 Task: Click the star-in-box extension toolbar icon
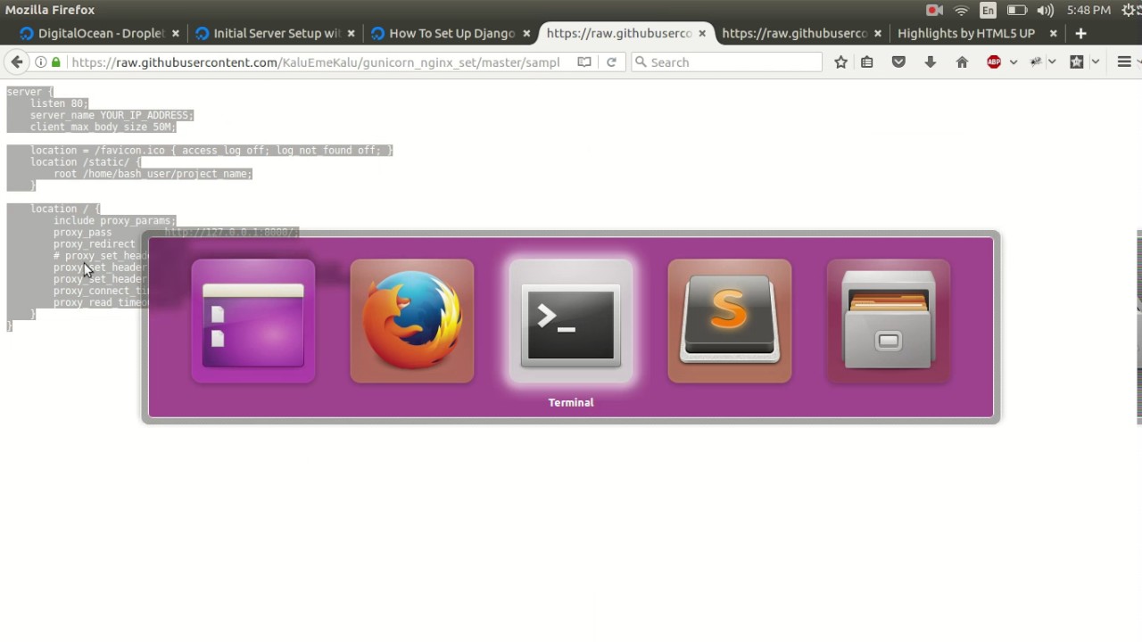click(1077, 62)
